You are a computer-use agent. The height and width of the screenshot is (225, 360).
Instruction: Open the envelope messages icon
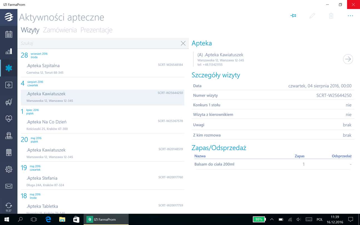click(9, 186)
